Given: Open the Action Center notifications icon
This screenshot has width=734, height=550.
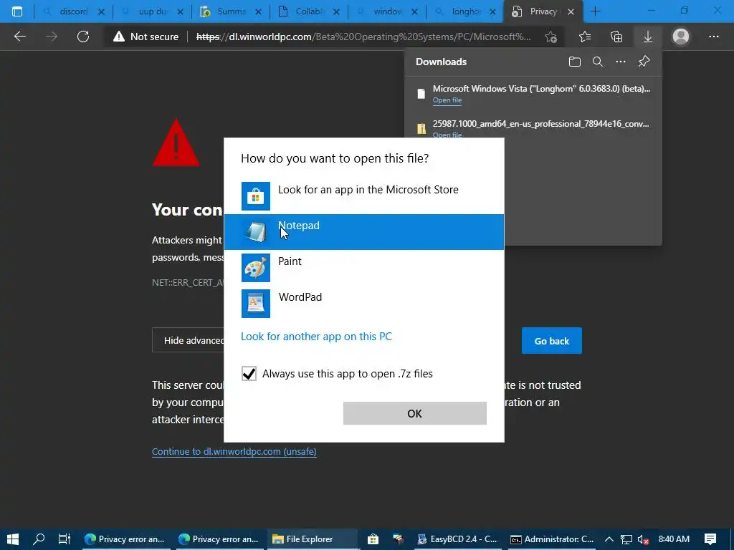Looking at the screenshot, I should tap(710, 539).
